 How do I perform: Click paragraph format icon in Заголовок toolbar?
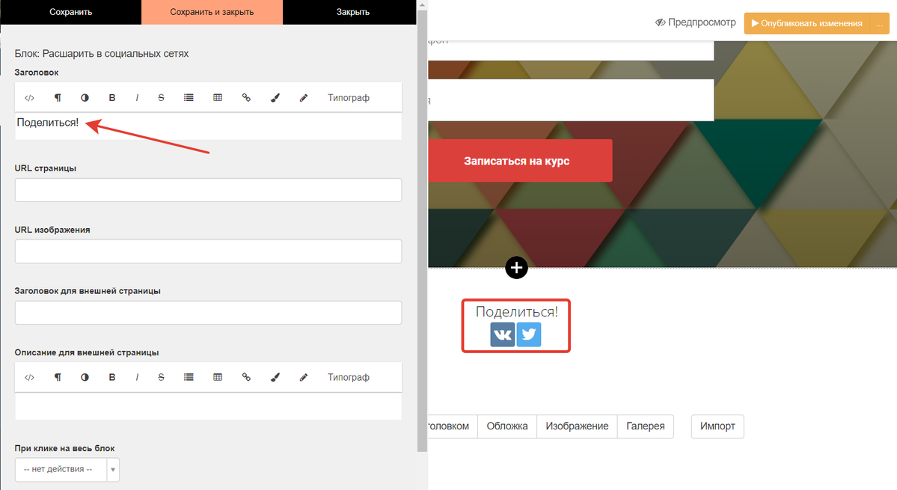(x=58, y=98)
